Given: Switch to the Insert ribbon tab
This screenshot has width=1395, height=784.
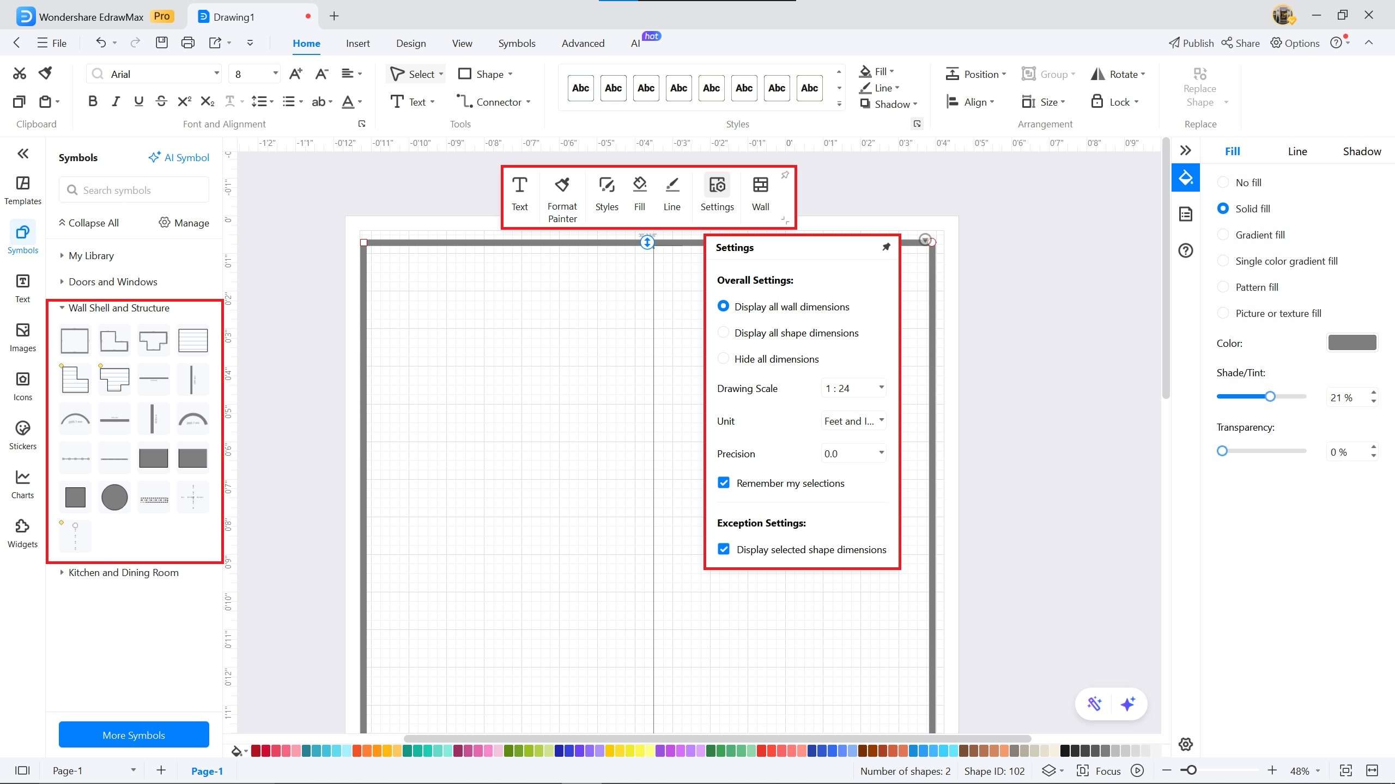Looking at the screenshot, I should coord(357,43).
